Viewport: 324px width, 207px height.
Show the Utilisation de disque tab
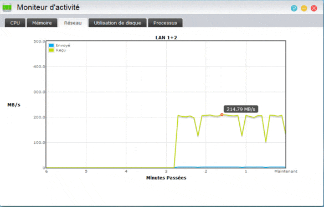click(x=117, y=23)
